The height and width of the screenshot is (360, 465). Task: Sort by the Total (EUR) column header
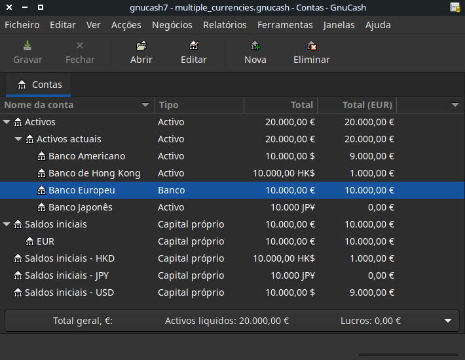click(x=367, y=105)
